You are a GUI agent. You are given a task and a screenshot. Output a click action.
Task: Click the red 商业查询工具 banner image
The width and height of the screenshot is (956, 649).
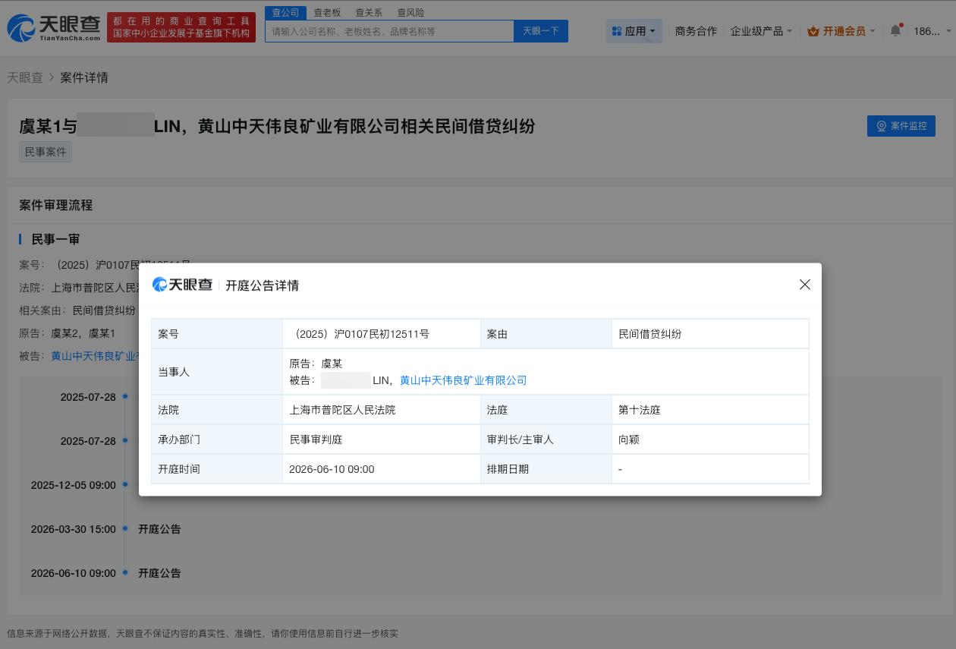click(181, 27)
